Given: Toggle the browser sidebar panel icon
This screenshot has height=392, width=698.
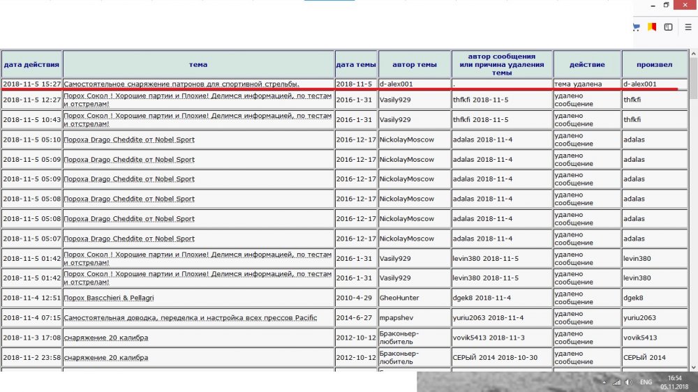Looking at the screenshot, I should [x=668, y=27].
